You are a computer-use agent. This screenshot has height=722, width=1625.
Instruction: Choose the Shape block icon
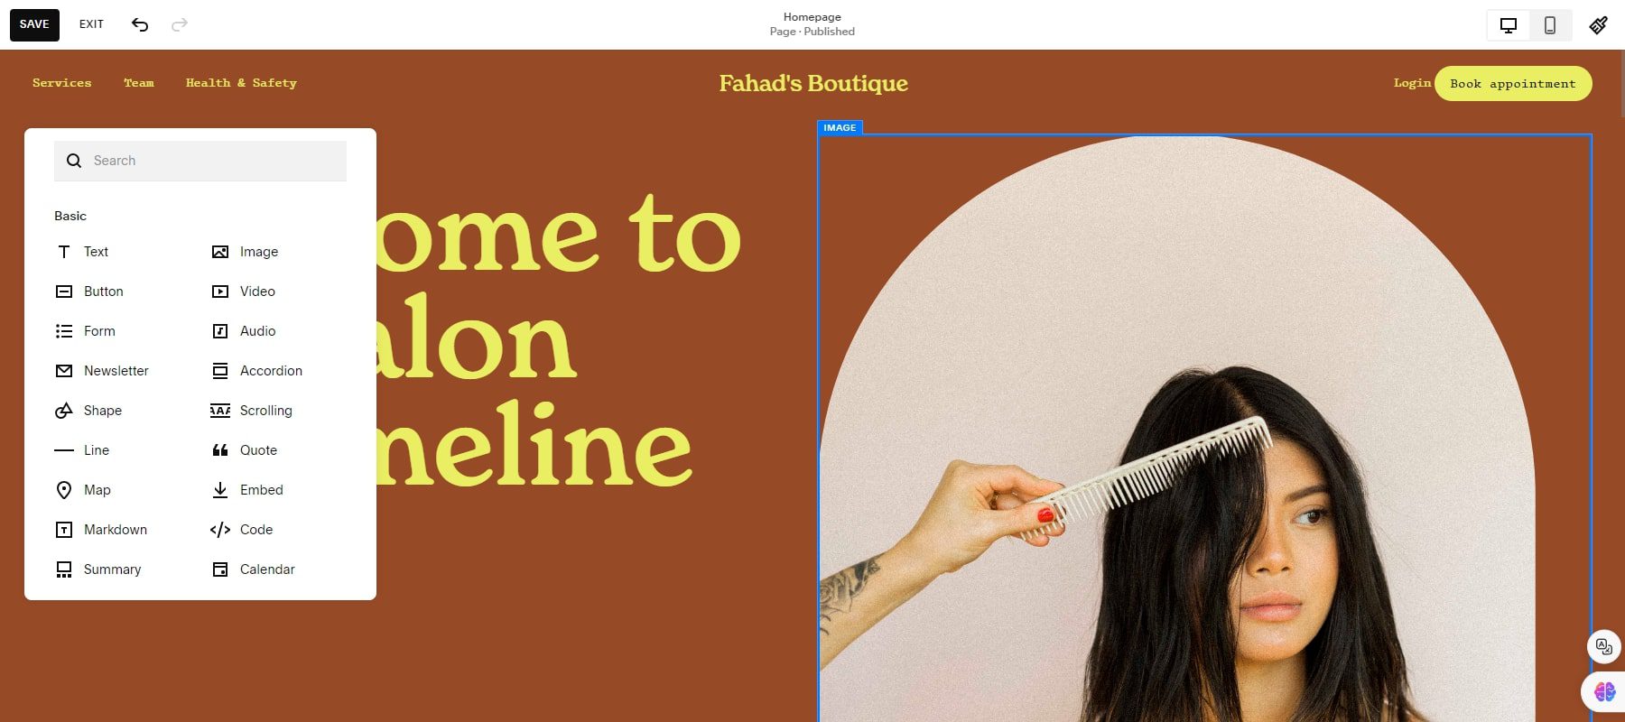coord(64,411)
